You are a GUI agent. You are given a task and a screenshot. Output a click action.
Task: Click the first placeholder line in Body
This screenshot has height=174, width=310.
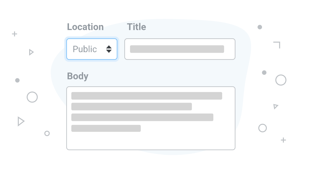147,96
